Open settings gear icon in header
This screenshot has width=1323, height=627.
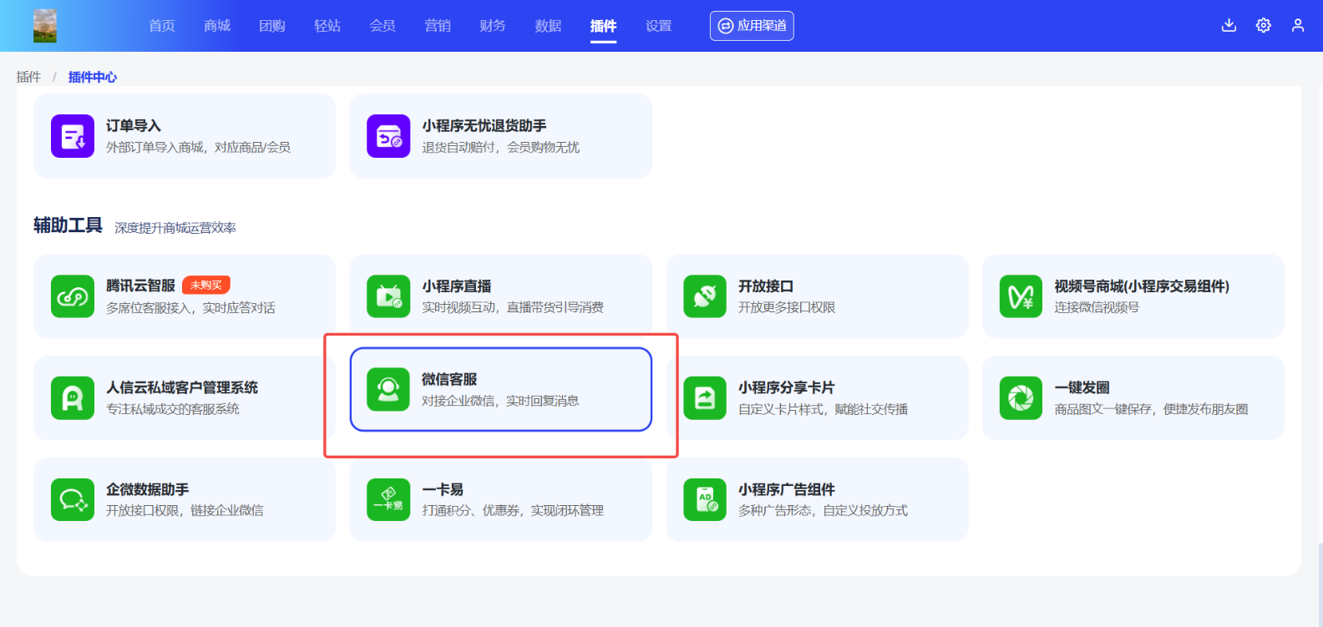[x=1264, y=25]
